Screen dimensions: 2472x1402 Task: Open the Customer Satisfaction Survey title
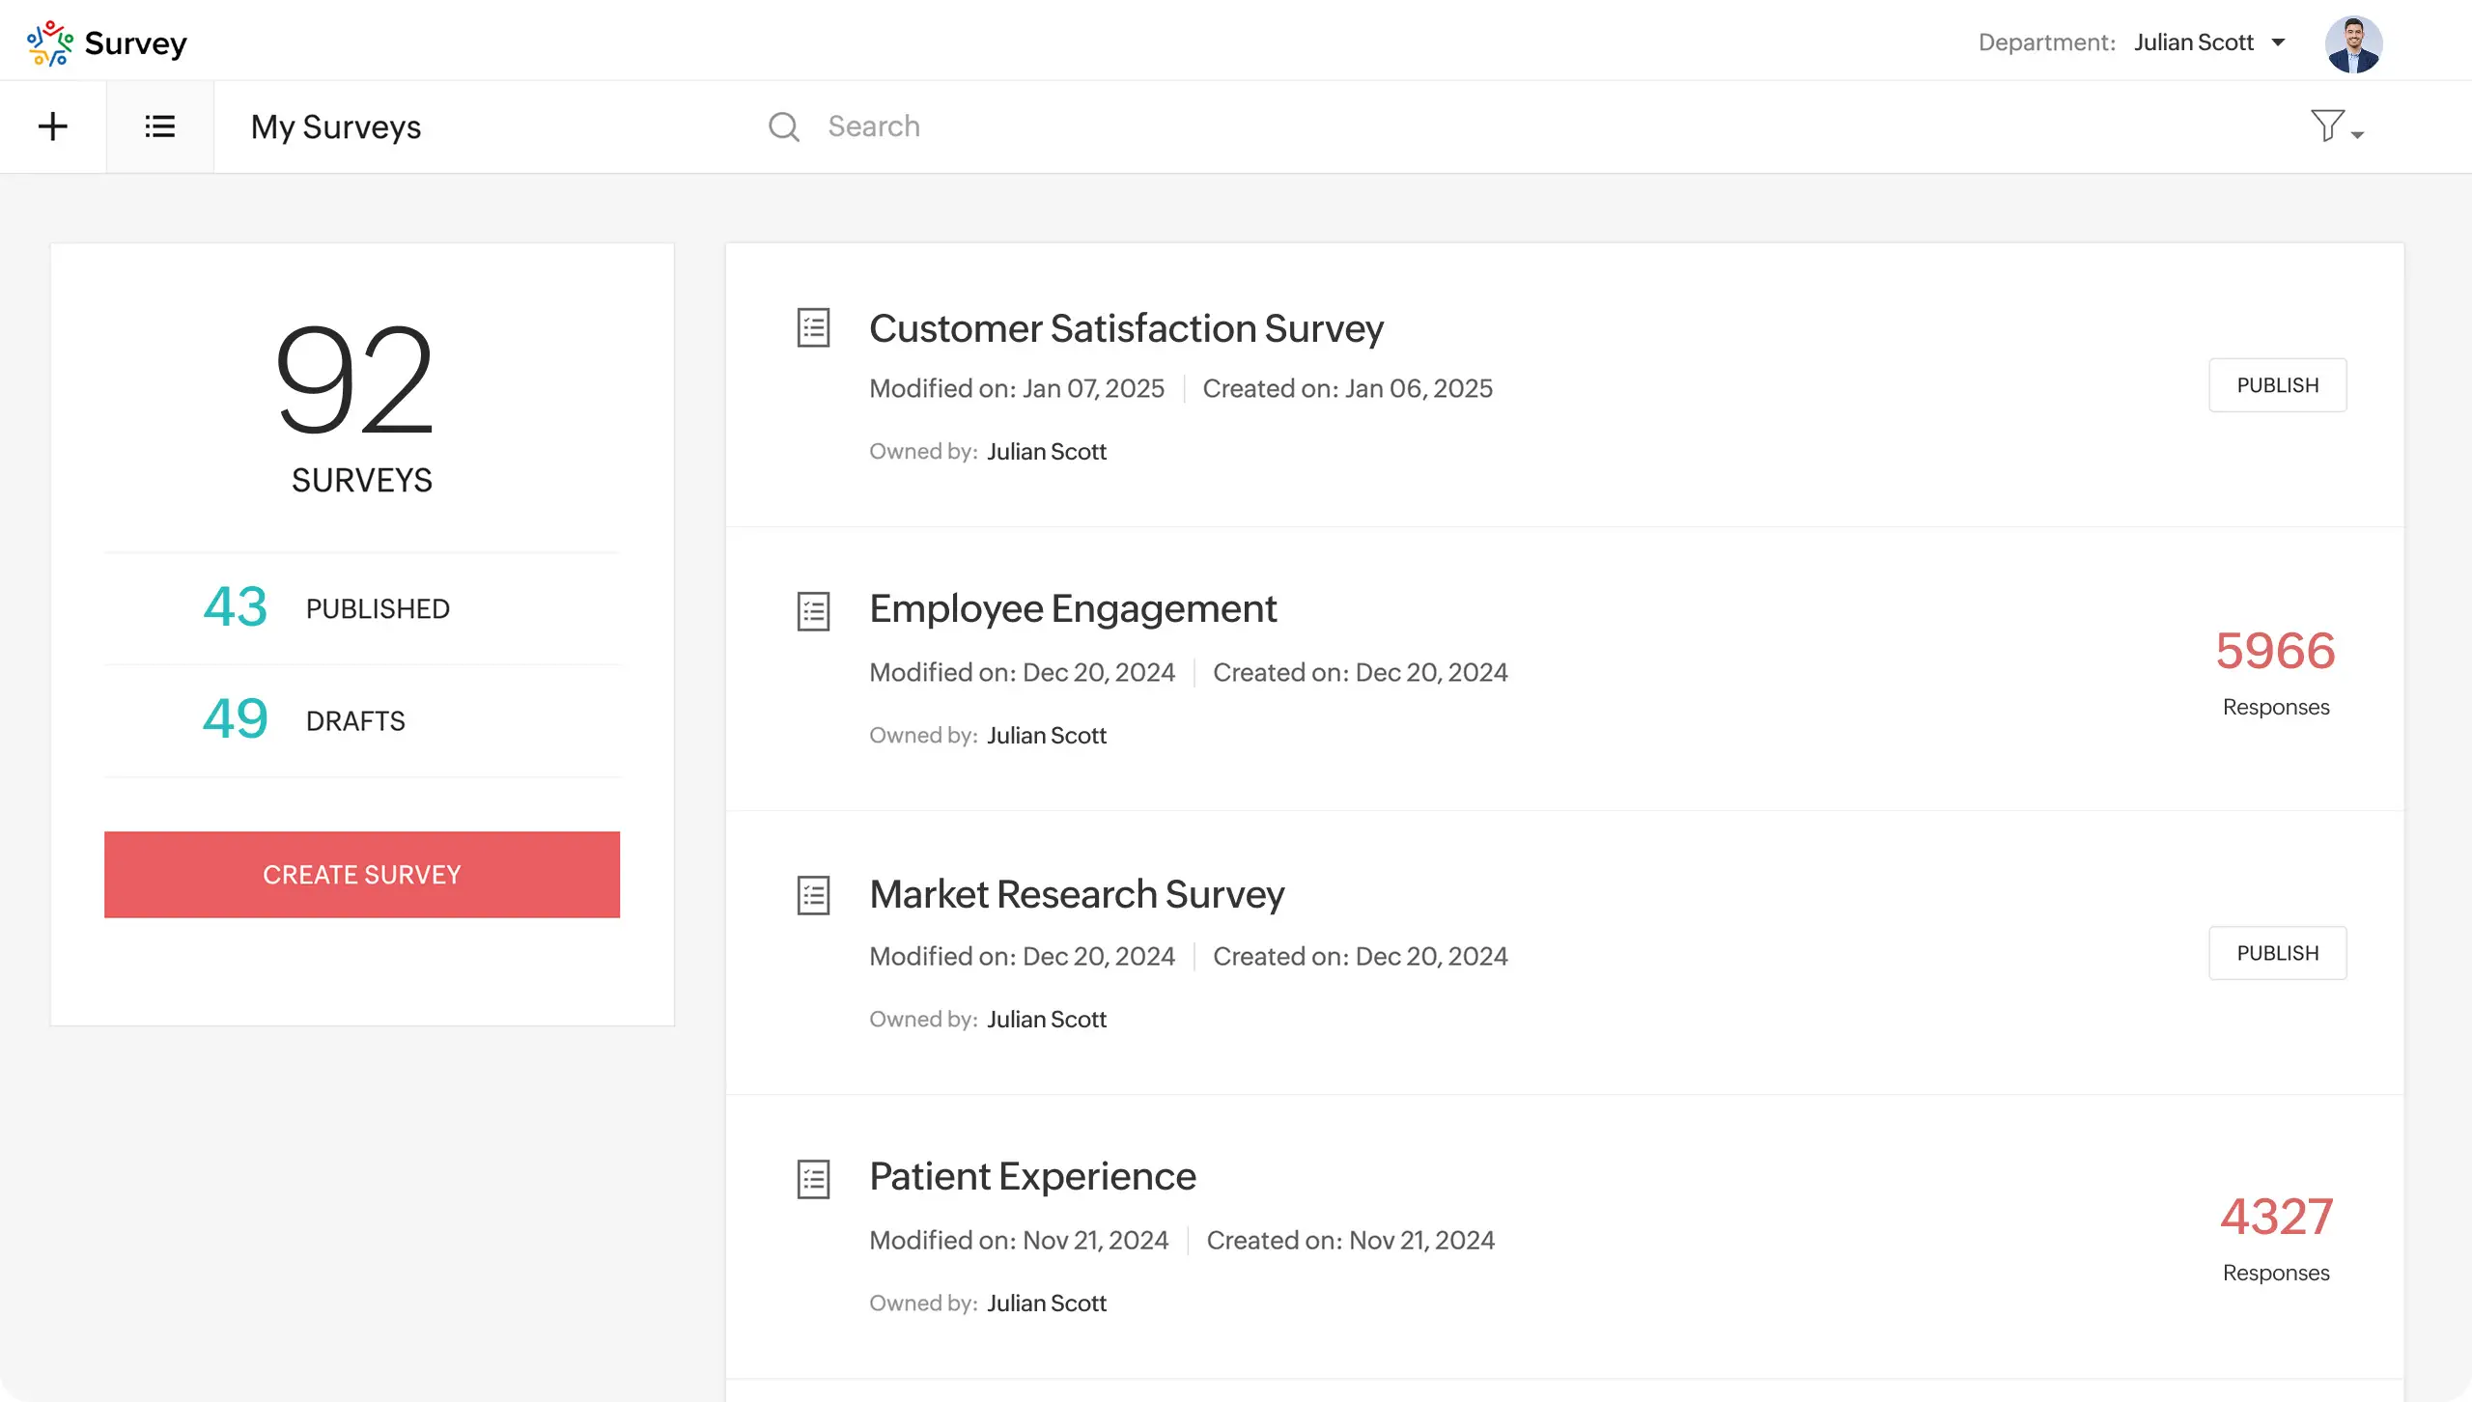[x=1127, y=327]
